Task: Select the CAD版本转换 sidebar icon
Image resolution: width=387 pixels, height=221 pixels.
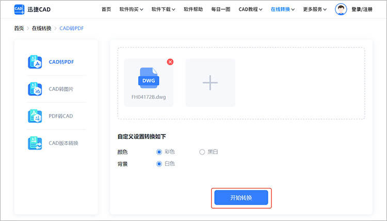Action: coord(35,143)
